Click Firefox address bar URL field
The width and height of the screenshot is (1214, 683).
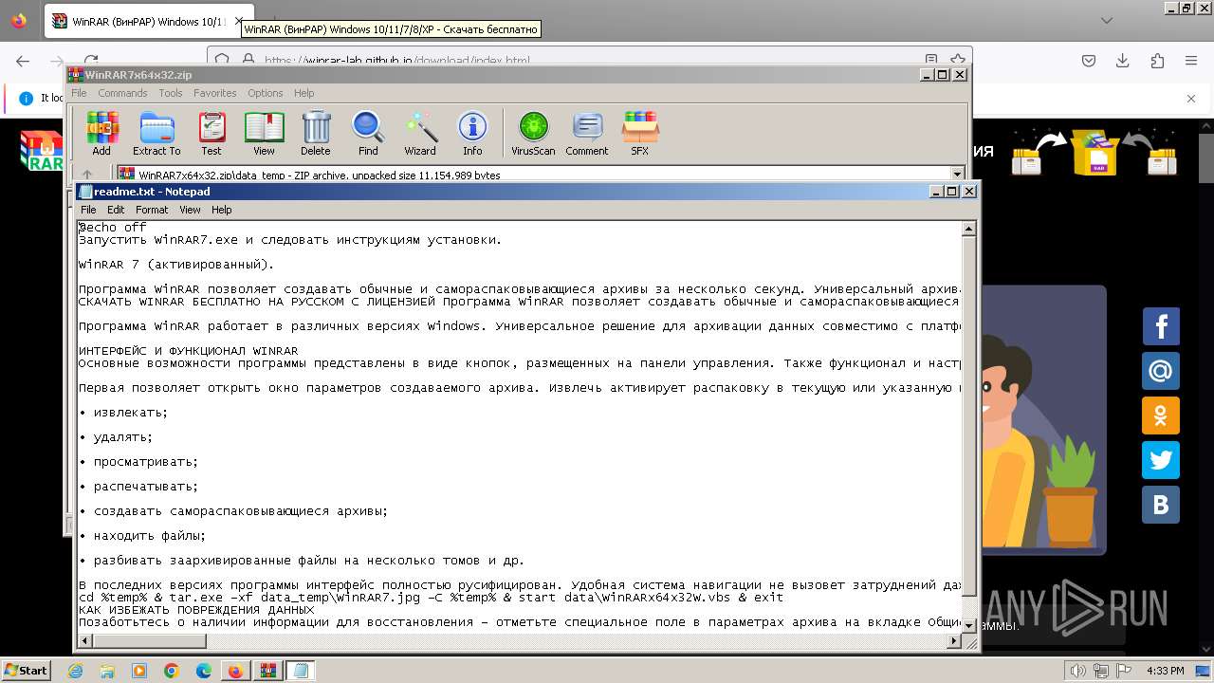coord(587,61)
